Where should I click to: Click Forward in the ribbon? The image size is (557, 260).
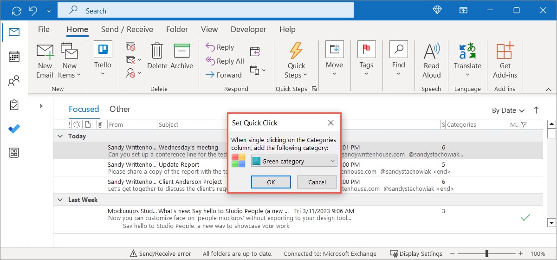tap(223, 75)
